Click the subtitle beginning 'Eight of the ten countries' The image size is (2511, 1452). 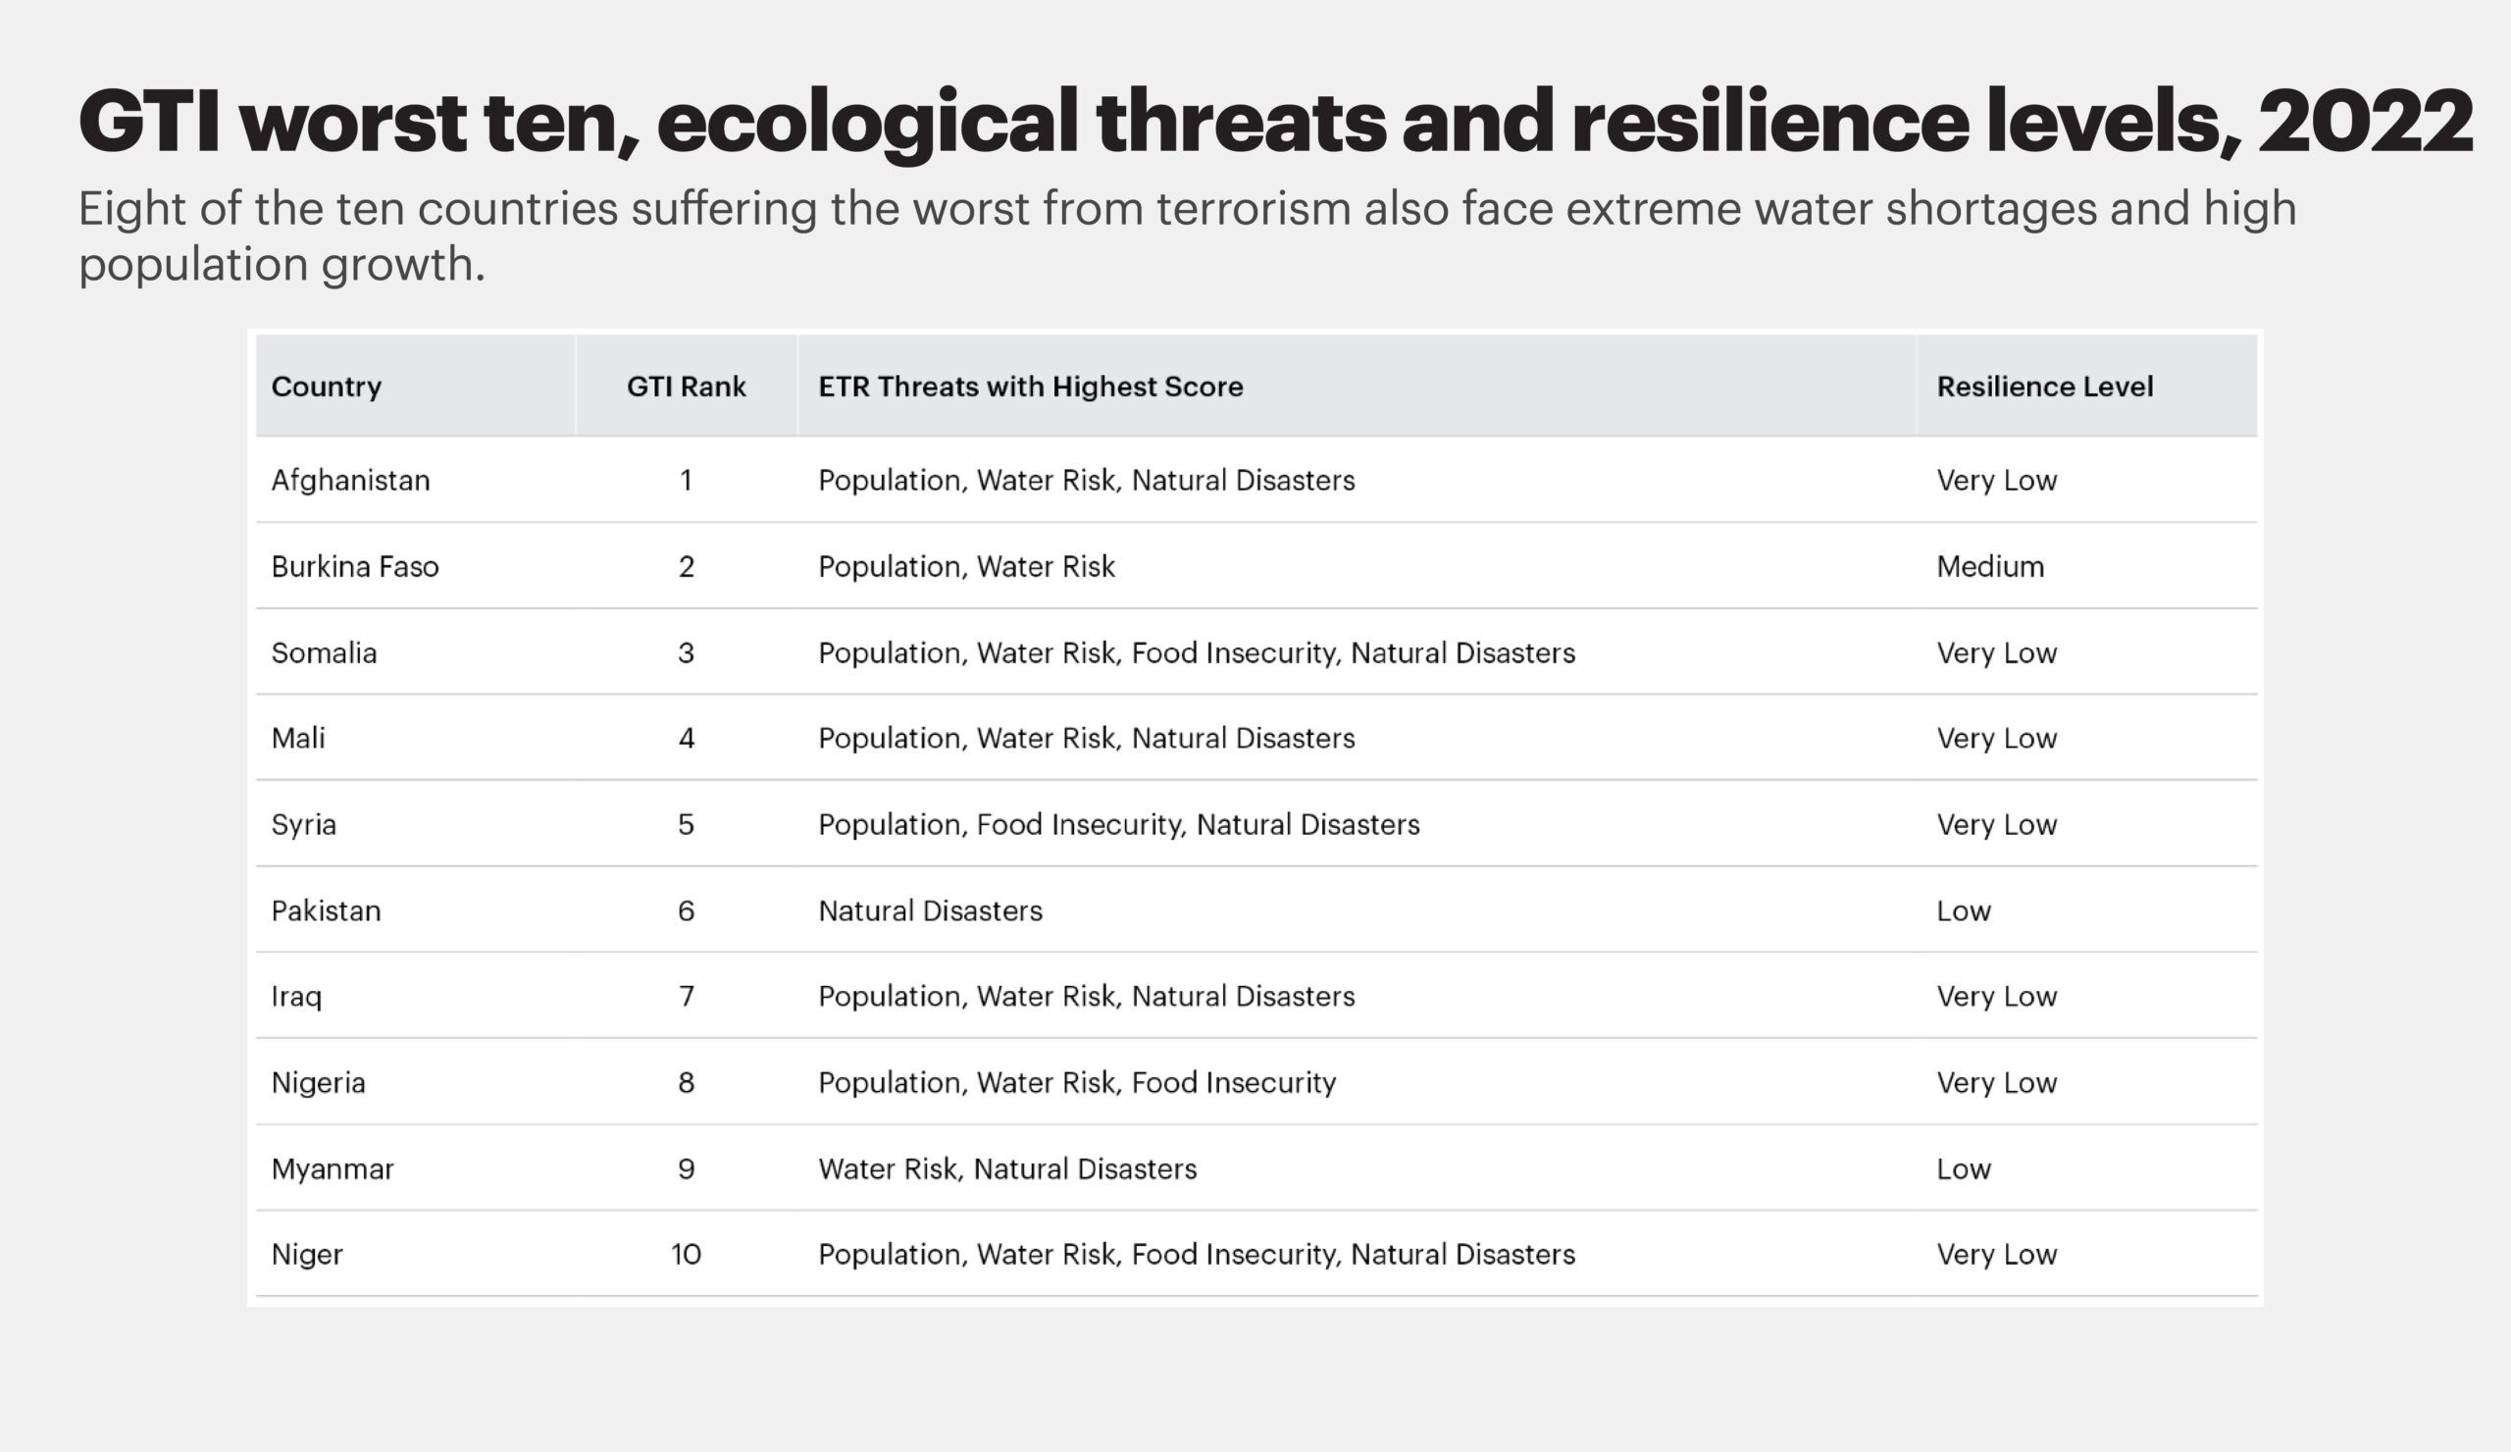point(1188,236)
